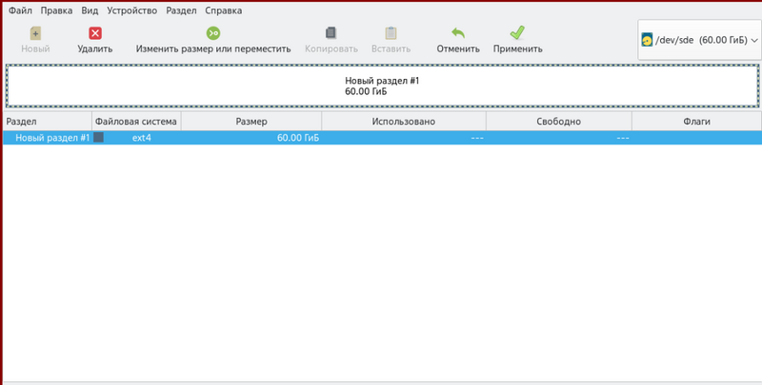Click the New partition icon
Image resolution: width=762 pixels, height=385 pixels.
(35, 33)
